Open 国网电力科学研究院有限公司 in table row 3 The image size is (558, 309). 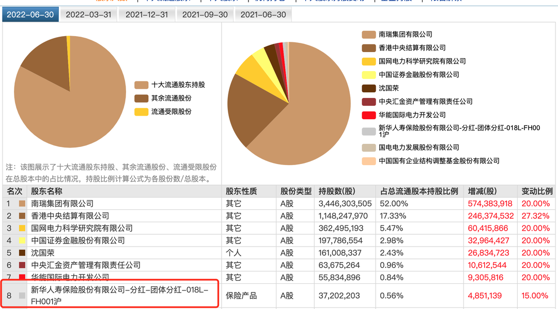pyautogui.click(x=82, y=229)
